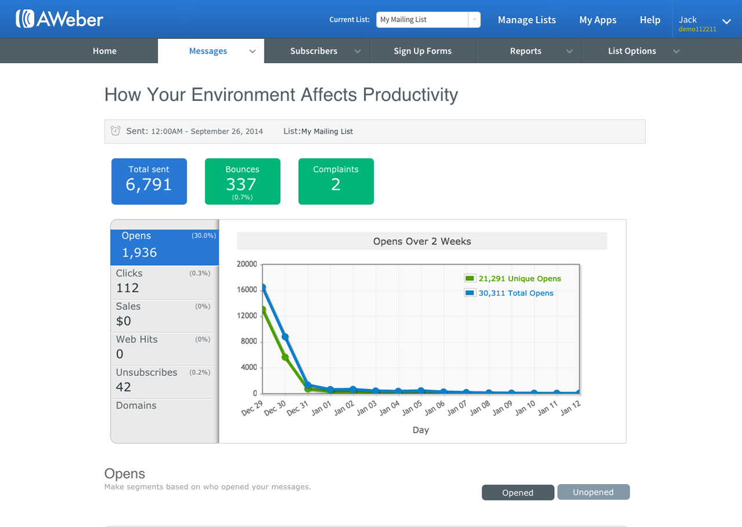Switch to the Unopened segment
The image size is (742, 527).
coord(593,492)
